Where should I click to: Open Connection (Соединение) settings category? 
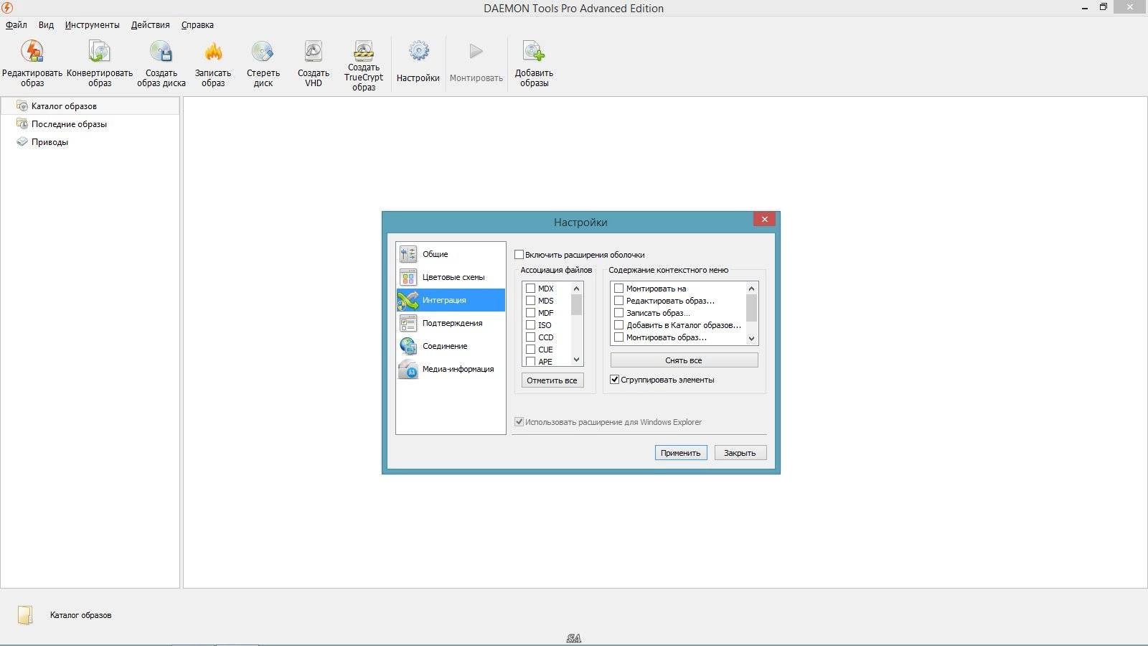(451, 346)
